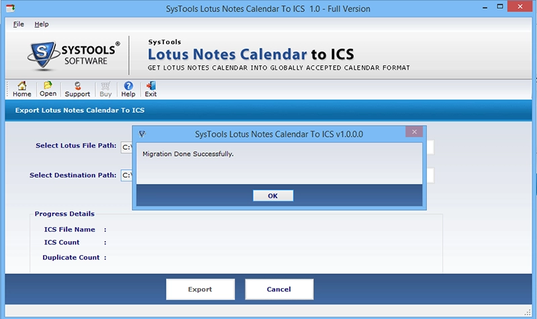Click the Select Destination Path field
This screenshot has width=537, height=319.
(x=126, y=175)
